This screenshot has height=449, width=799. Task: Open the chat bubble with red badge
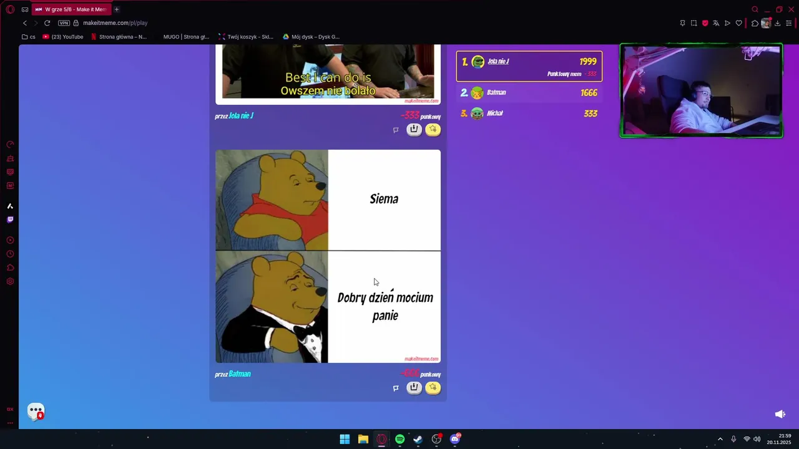[36, 412]
